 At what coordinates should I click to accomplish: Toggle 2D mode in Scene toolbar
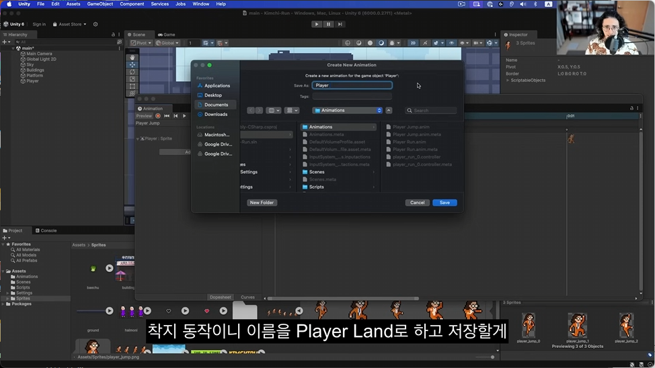coord(413,43)
